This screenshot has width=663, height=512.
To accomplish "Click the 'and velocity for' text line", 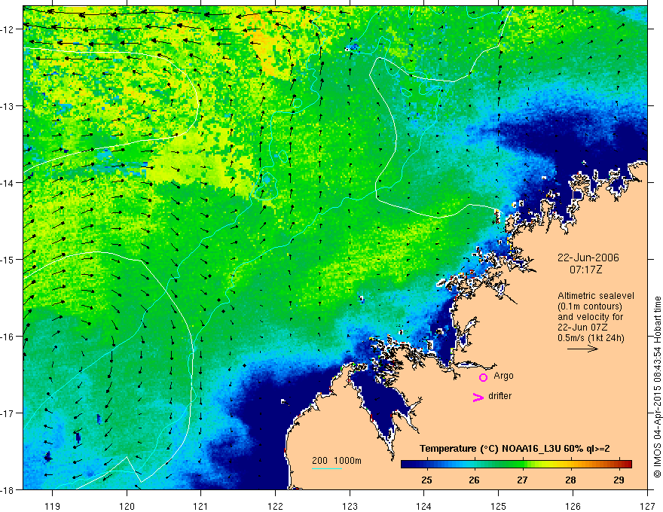I will point(590,317).
